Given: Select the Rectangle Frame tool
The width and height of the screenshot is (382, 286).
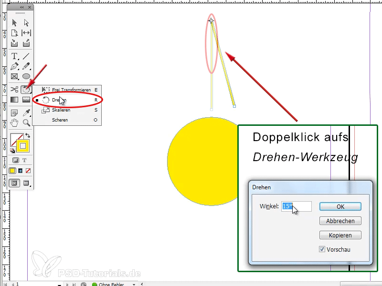Looking at the screenshot, I should tap(14, 76).
